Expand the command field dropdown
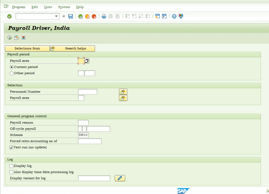 (x=57, y=16)
